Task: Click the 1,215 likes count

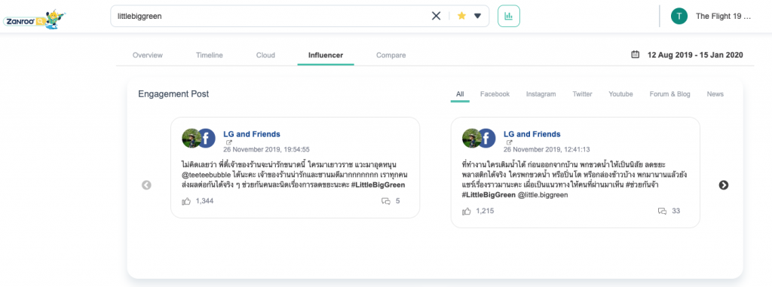Action: [485, 211]
